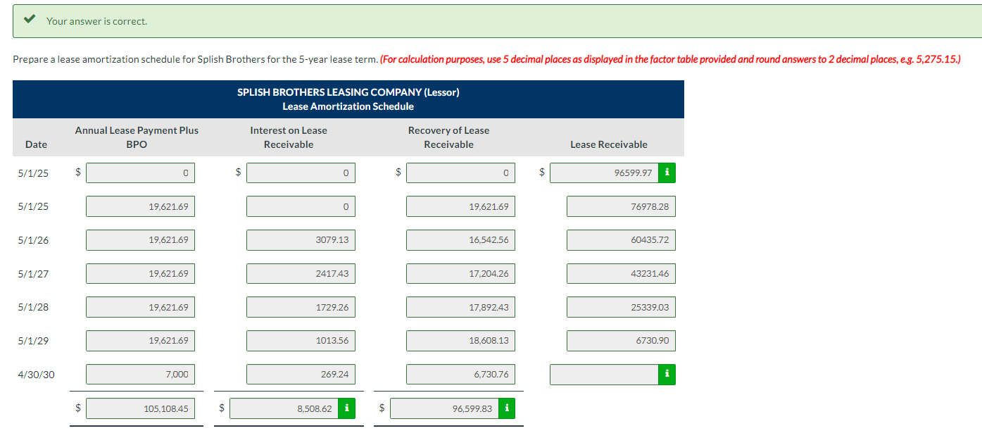Click info icon in 4/30/30 lease receivable field
Viewport: 982px width, 438px height.
[x=667, y=375]
